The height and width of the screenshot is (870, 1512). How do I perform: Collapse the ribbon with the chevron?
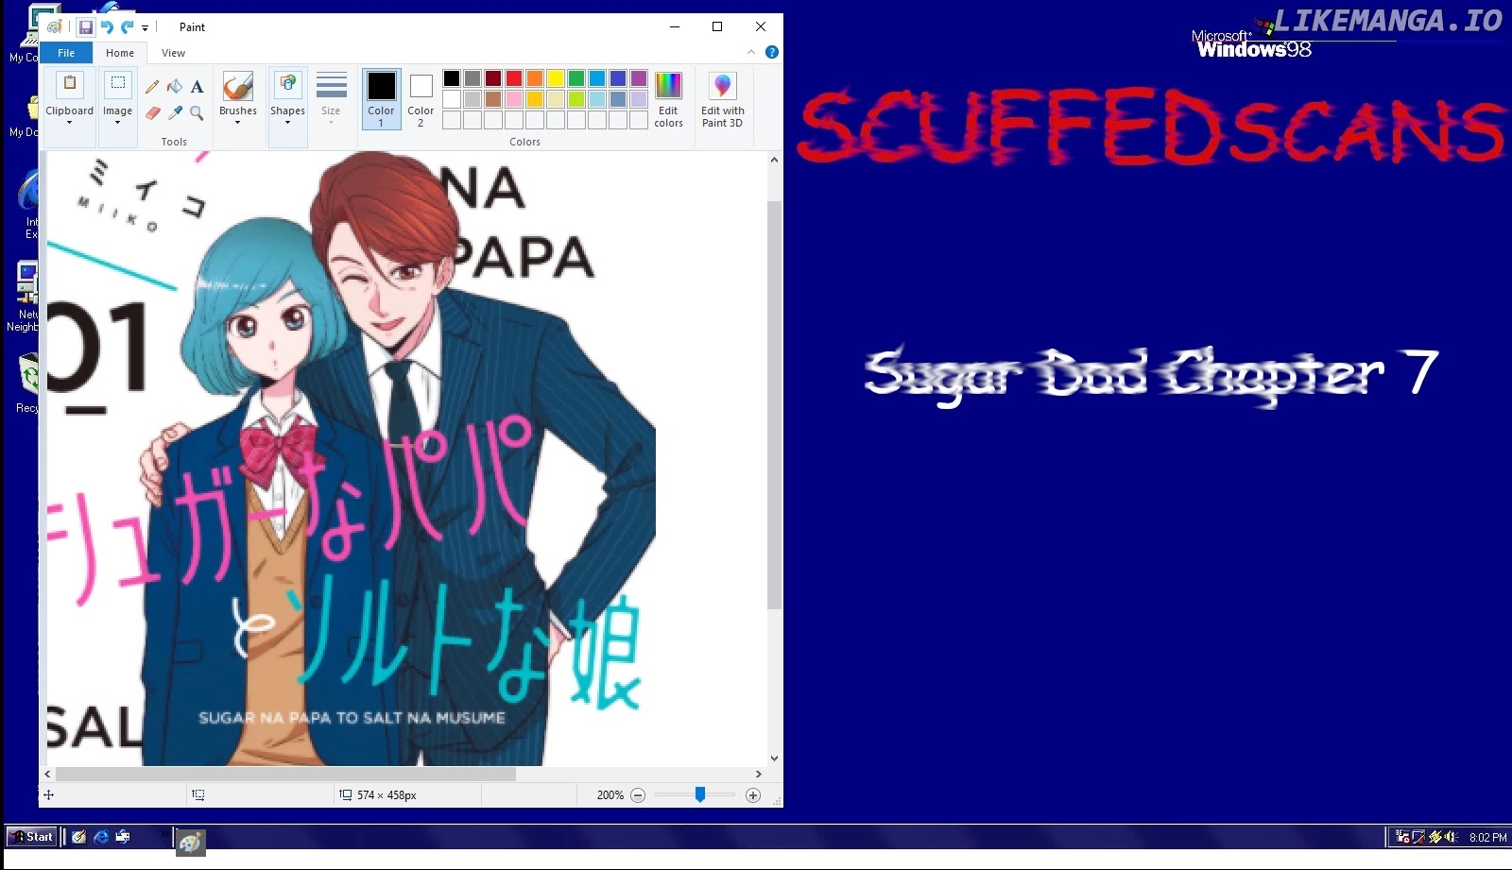[x=751, y=52]
